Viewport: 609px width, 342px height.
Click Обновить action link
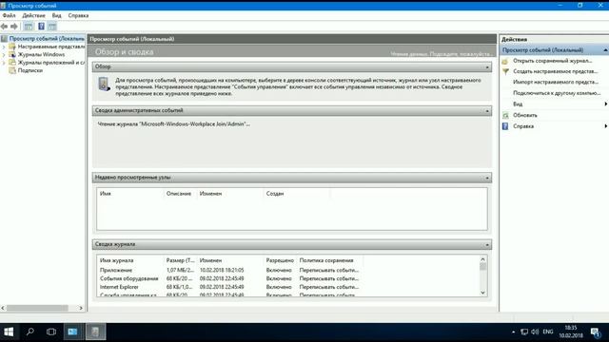[x=524, y=115]
